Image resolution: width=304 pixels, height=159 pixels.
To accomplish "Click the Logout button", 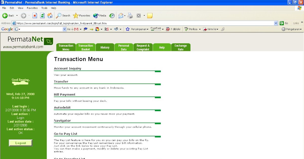I will (21, 143).
